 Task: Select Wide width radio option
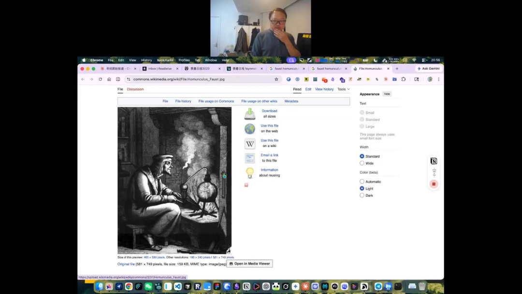tap(362, 163)
